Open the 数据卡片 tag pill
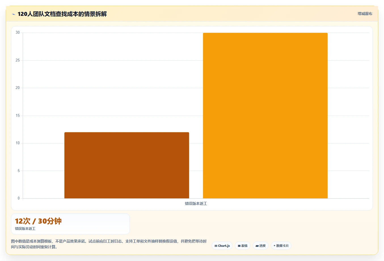384x261 pixels. [x=281, y=246]
